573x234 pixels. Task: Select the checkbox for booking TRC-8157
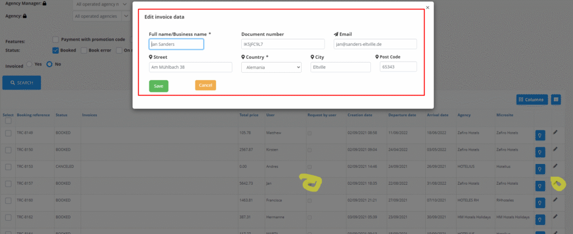point(8,183)
